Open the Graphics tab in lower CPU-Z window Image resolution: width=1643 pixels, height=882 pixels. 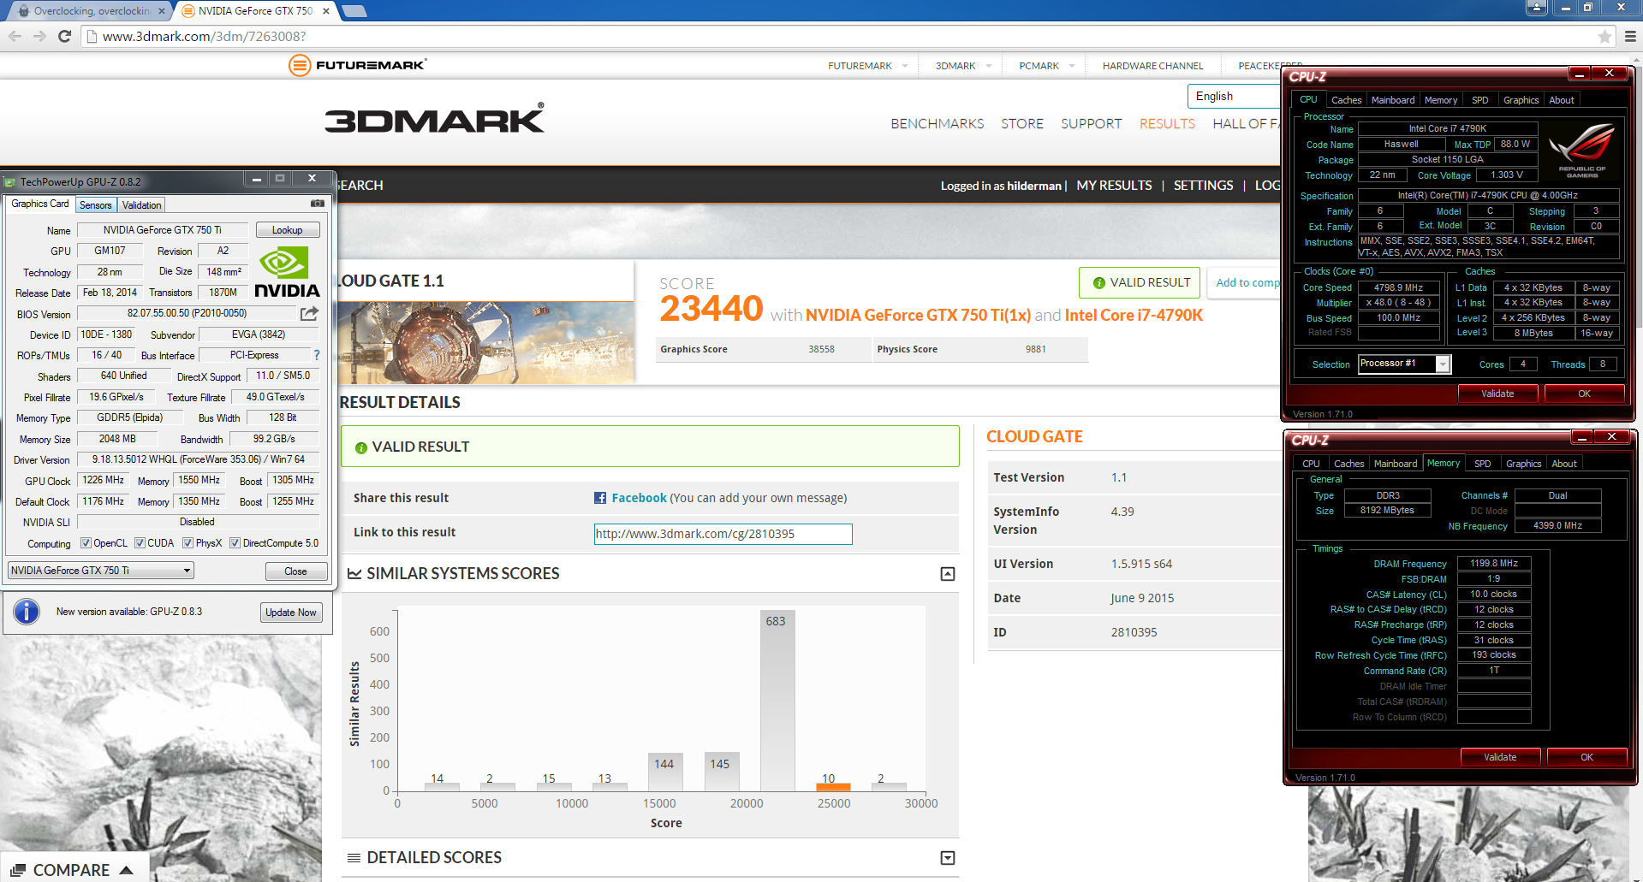click(x=1524, y=464)
